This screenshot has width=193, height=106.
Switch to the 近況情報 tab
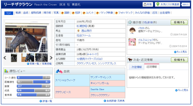tap(151, 67)
